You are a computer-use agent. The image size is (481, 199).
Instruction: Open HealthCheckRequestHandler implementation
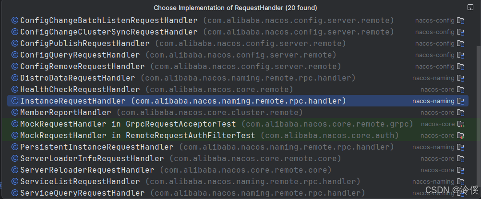238,90
